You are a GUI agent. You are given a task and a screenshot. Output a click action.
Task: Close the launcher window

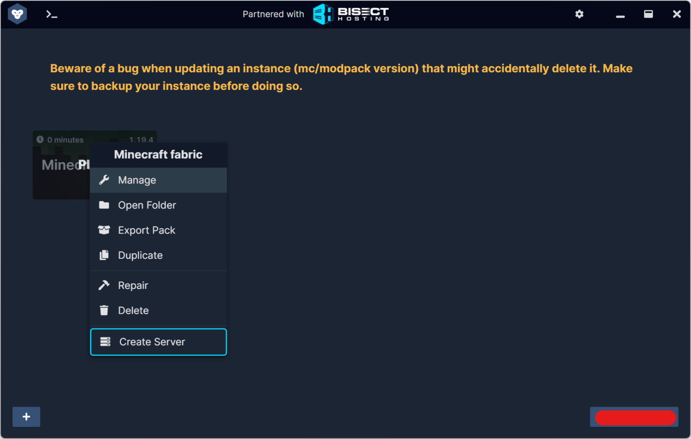pyautogui.click(x=677, y=14)
